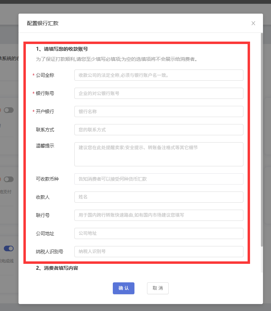This screenshot has height=311, width=271.
Task: Disable the blue enabled switch in background
Action: tap(9, 248)
